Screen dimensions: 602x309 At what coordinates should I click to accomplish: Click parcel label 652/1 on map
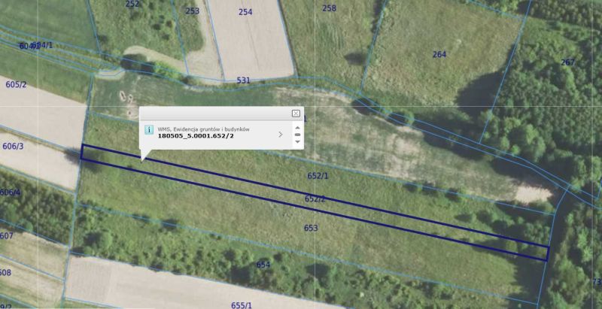[318, 176]
